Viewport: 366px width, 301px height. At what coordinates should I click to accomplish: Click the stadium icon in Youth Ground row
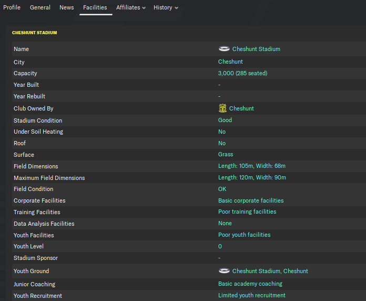224,271
